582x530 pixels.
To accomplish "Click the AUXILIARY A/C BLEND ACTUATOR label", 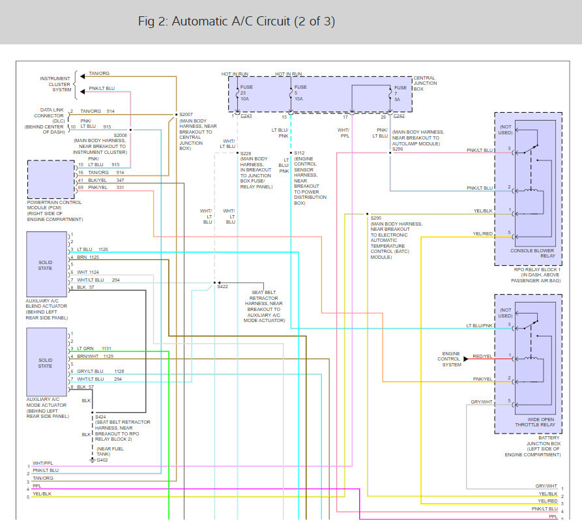I will [x=46, y=304].
